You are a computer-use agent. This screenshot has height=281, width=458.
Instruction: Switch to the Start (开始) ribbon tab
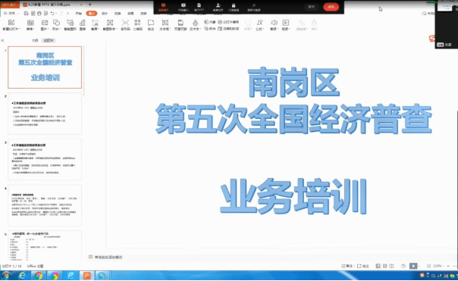79,14
